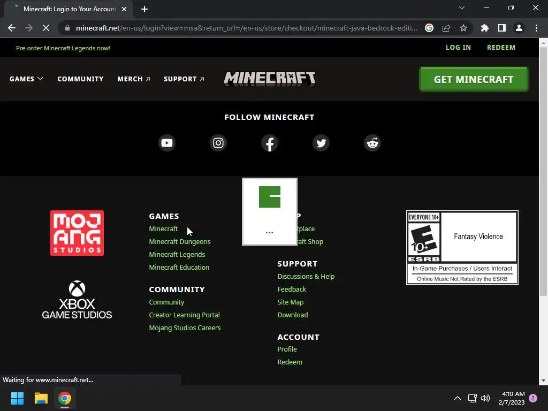Open Creator Learning Portal link
The height and width of the screenshot is (411, 548).
pyautogui.click(x=184, y=315)
